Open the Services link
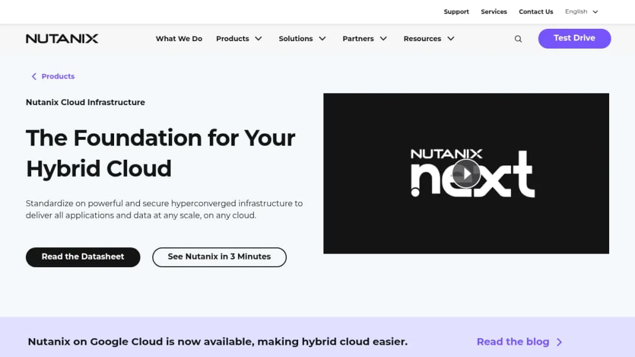Image resolution: width=635 pixels, height=357 pixels. pyautogui.click(x=494, y=12)
